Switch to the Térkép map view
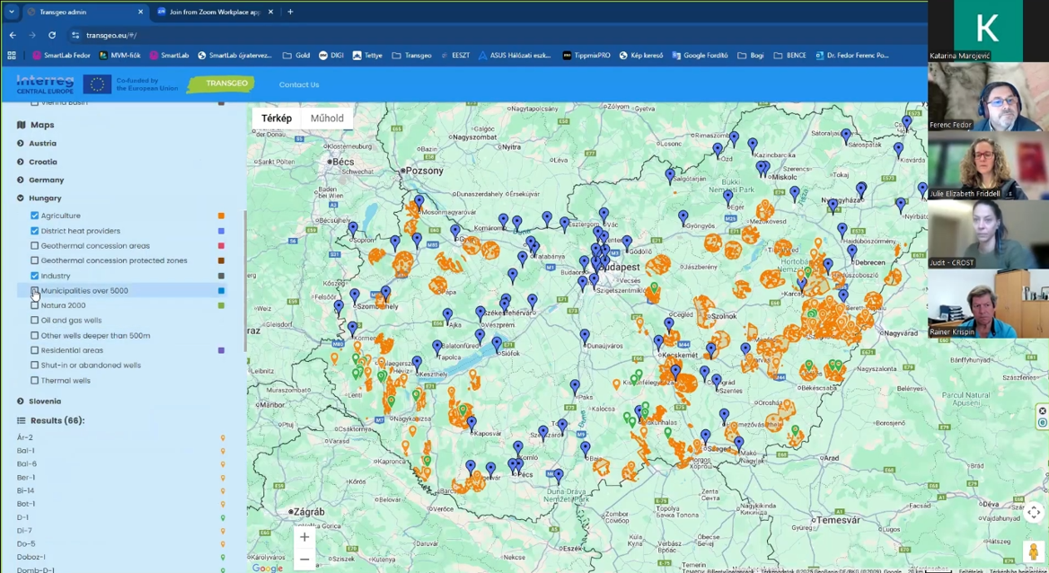The height and width of the screenshot is (573, 1049). [277, 119]
